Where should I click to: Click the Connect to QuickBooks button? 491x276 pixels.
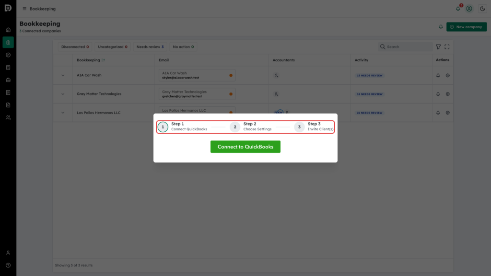pyautogui.click(x=245, y=147)
